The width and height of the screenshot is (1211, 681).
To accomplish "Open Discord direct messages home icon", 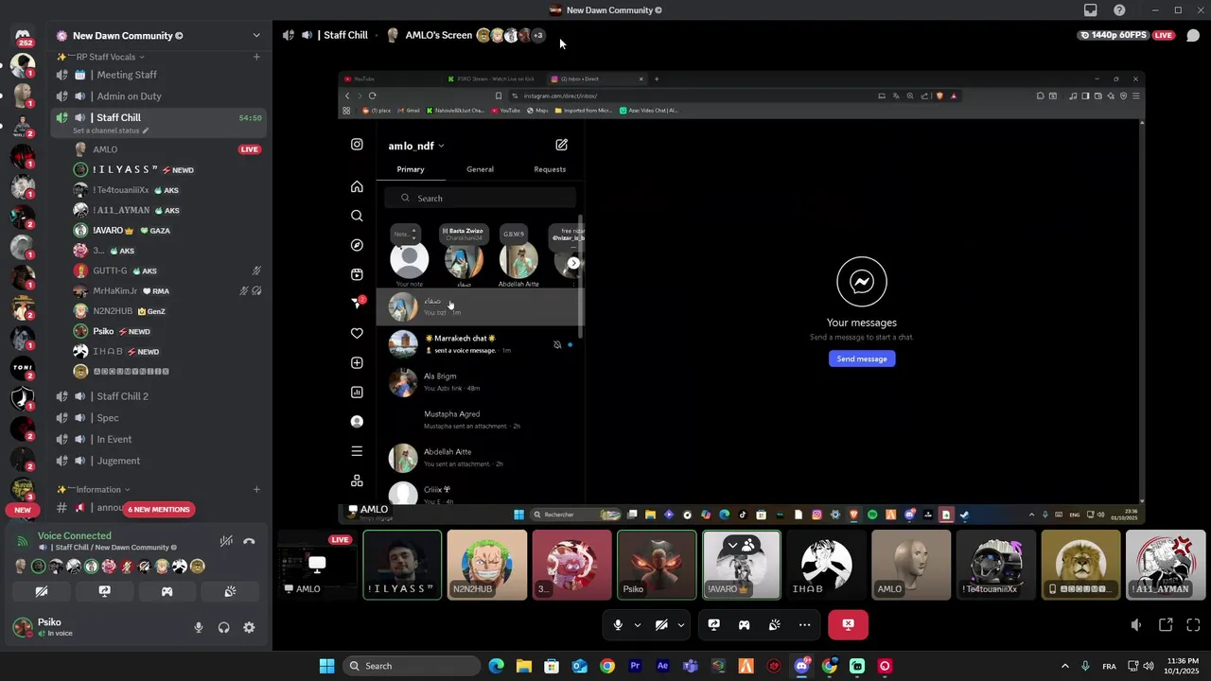I will click(x=23, y=35).
